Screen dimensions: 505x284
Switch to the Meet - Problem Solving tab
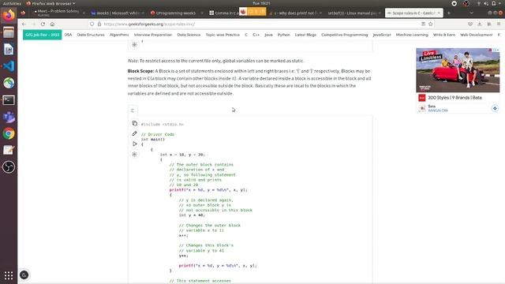pyautogui.click(x=57, y=13)
